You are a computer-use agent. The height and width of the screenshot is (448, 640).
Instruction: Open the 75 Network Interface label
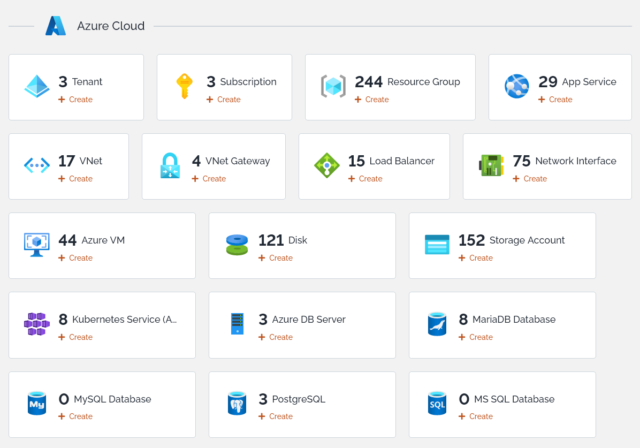(565, 161)
